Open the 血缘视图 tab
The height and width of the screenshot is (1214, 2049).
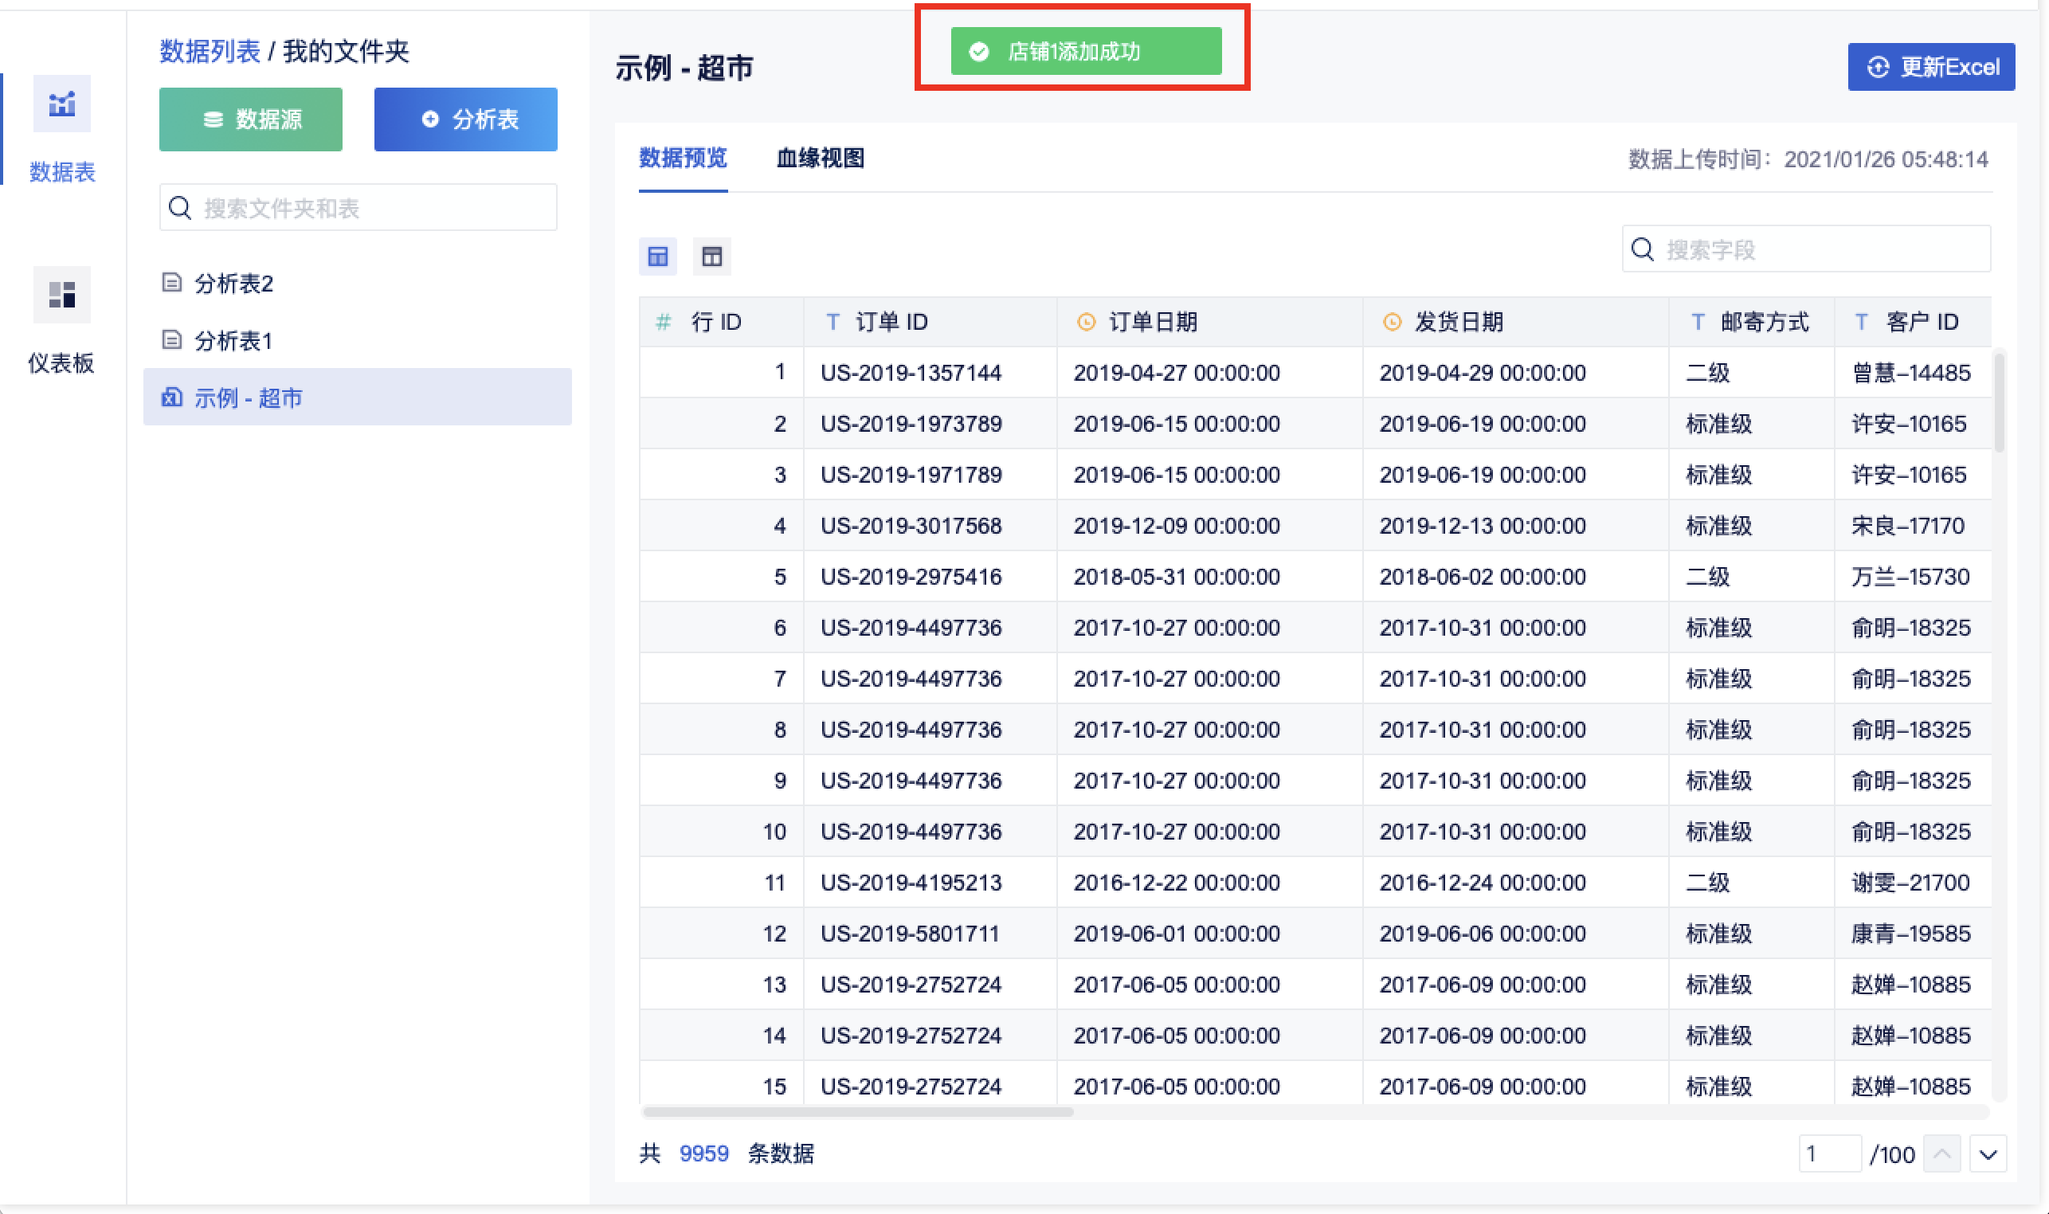tap(820, 158)
